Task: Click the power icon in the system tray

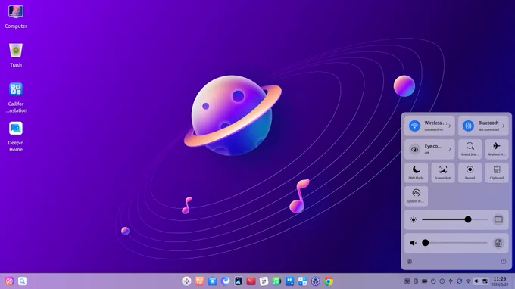Action: [x=433, y=281]
